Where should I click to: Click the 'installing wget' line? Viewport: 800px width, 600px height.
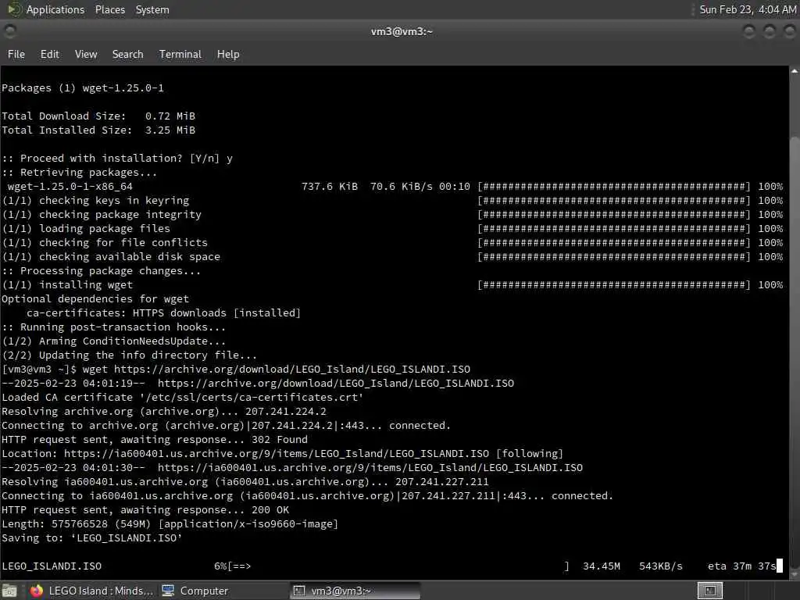[67, 284]
